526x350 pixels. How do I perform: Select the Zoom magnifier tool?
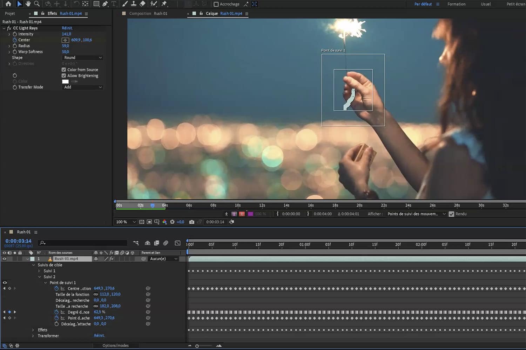[x=36, y=4]
